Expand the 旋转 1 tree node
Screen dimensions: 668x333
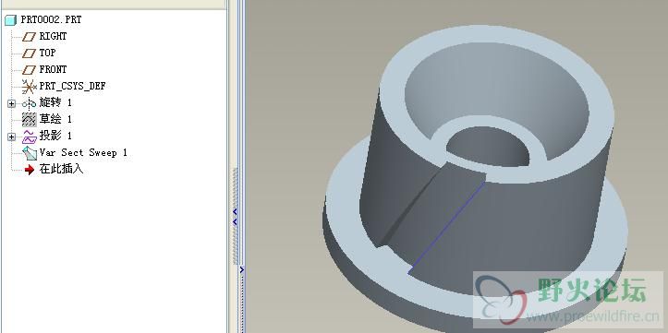(11, 103)
